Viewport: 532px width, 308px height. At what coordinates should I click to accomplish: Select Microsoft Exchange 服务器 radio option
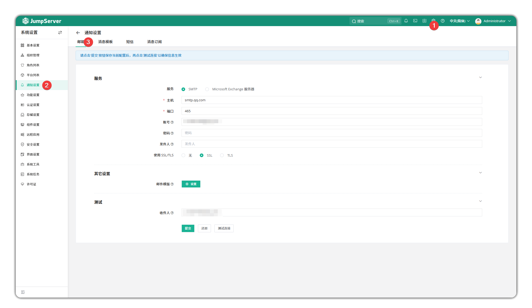tap(207, 89)
